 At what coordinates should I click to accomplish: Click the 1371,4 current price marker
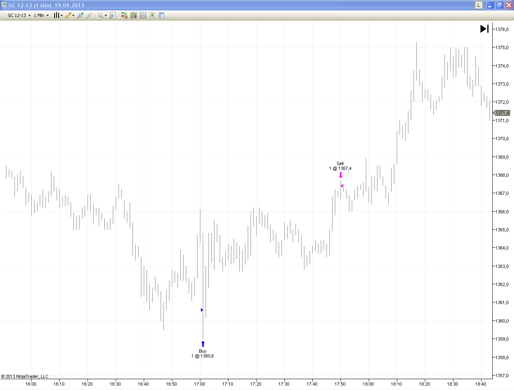(502, 113)
